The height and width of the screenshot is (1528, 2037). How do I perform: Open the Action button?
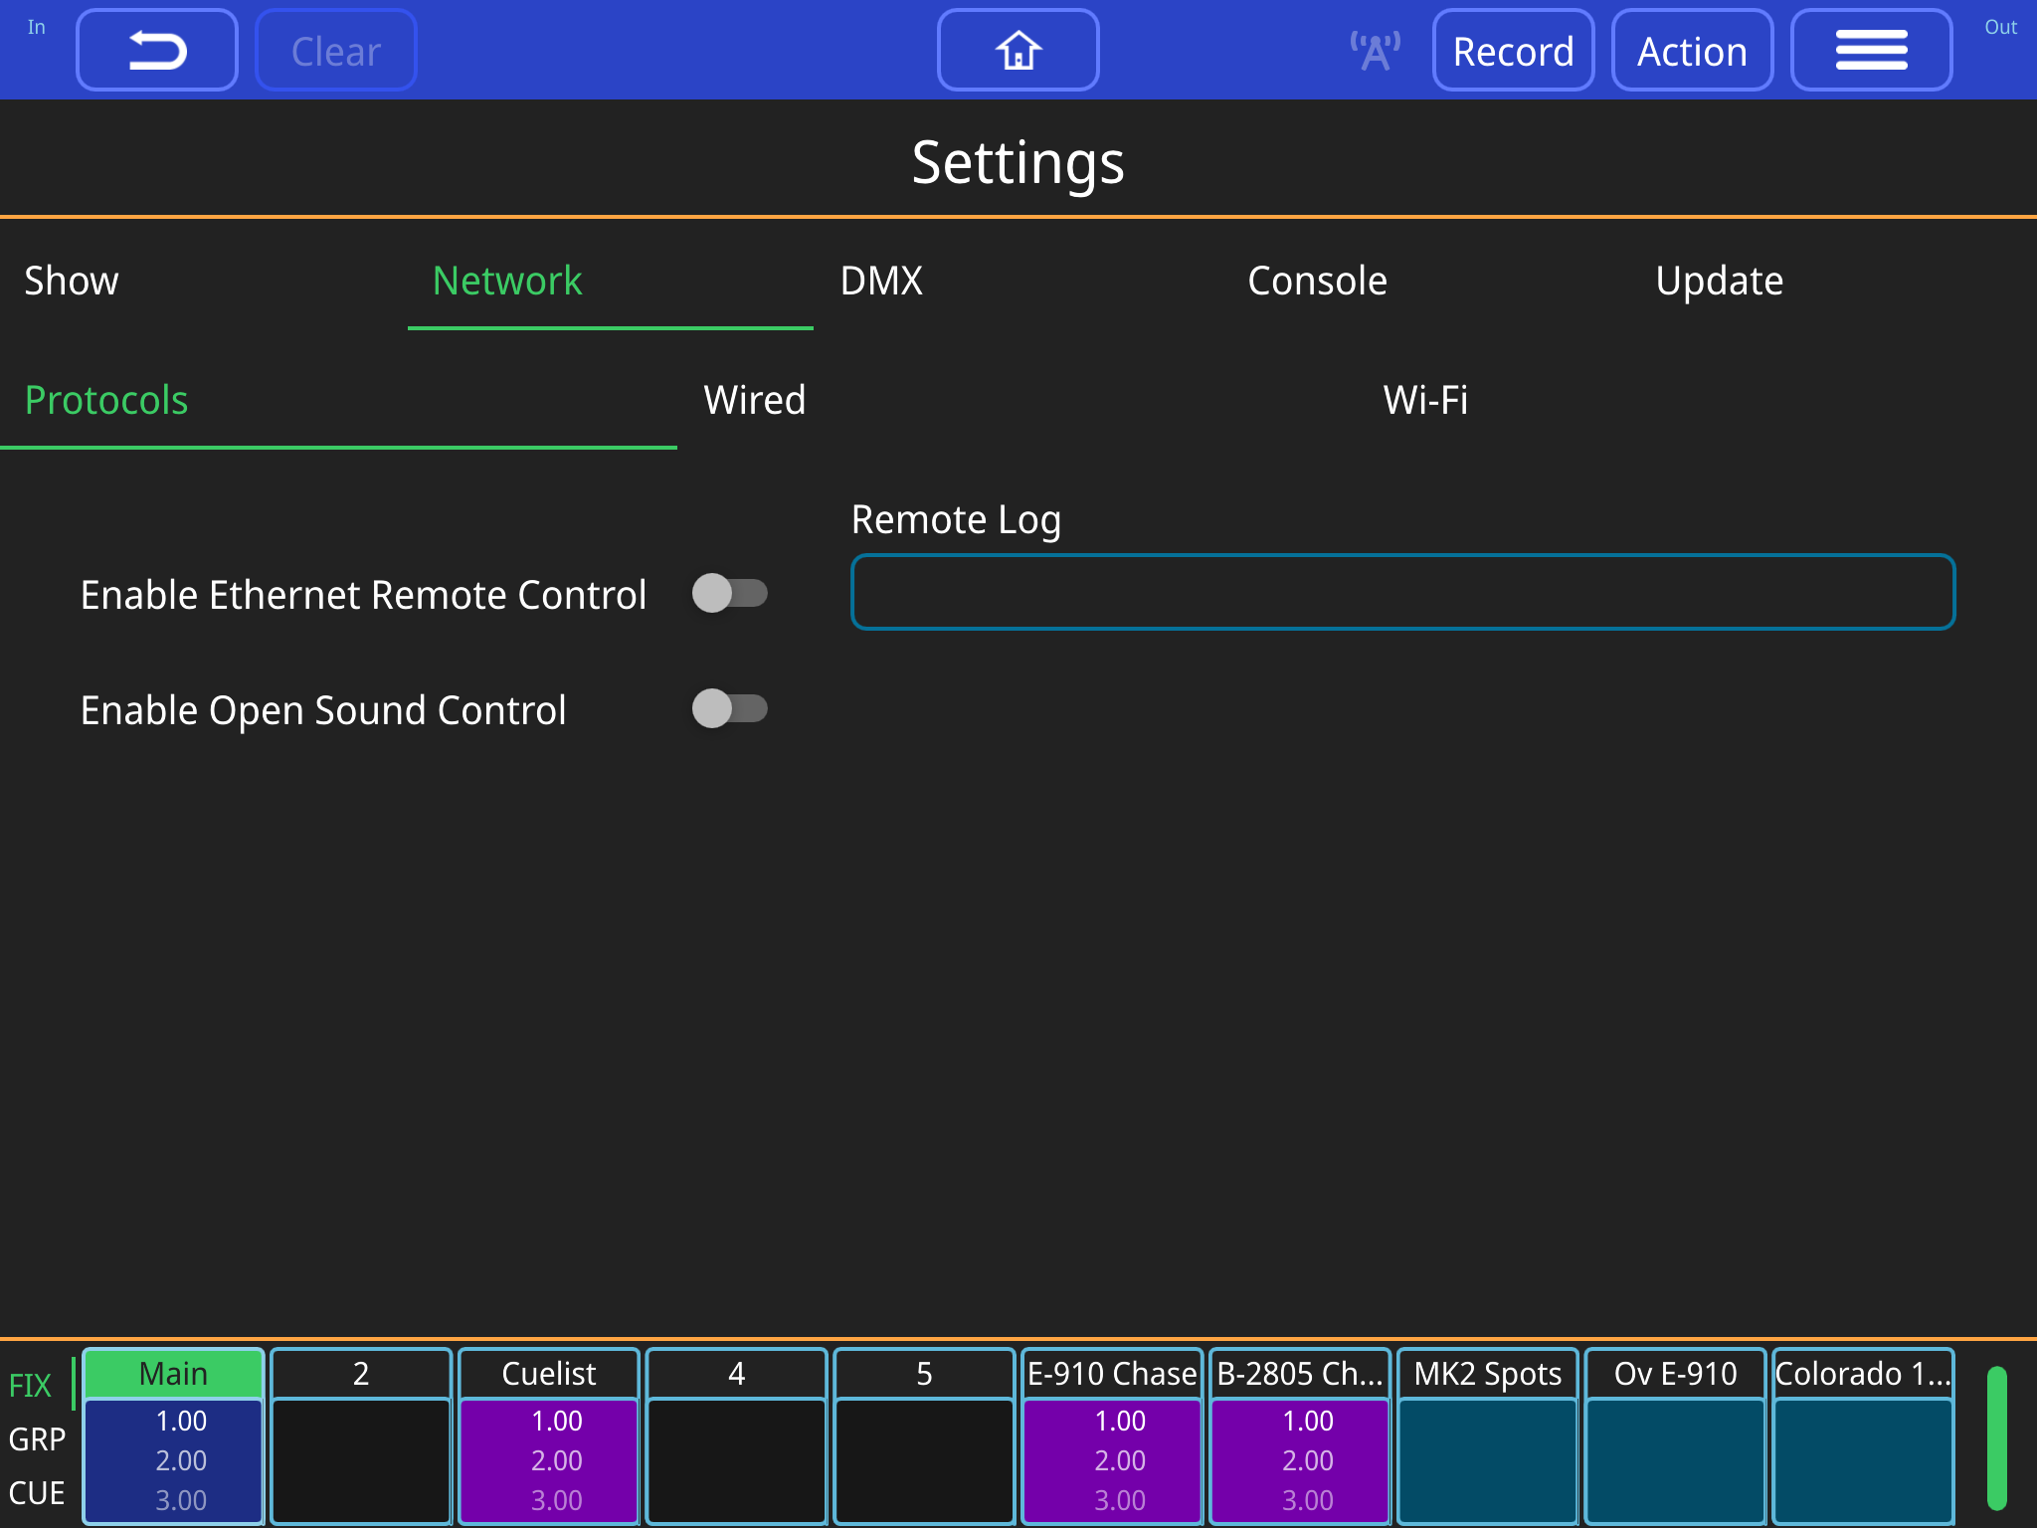[1692, 49]
